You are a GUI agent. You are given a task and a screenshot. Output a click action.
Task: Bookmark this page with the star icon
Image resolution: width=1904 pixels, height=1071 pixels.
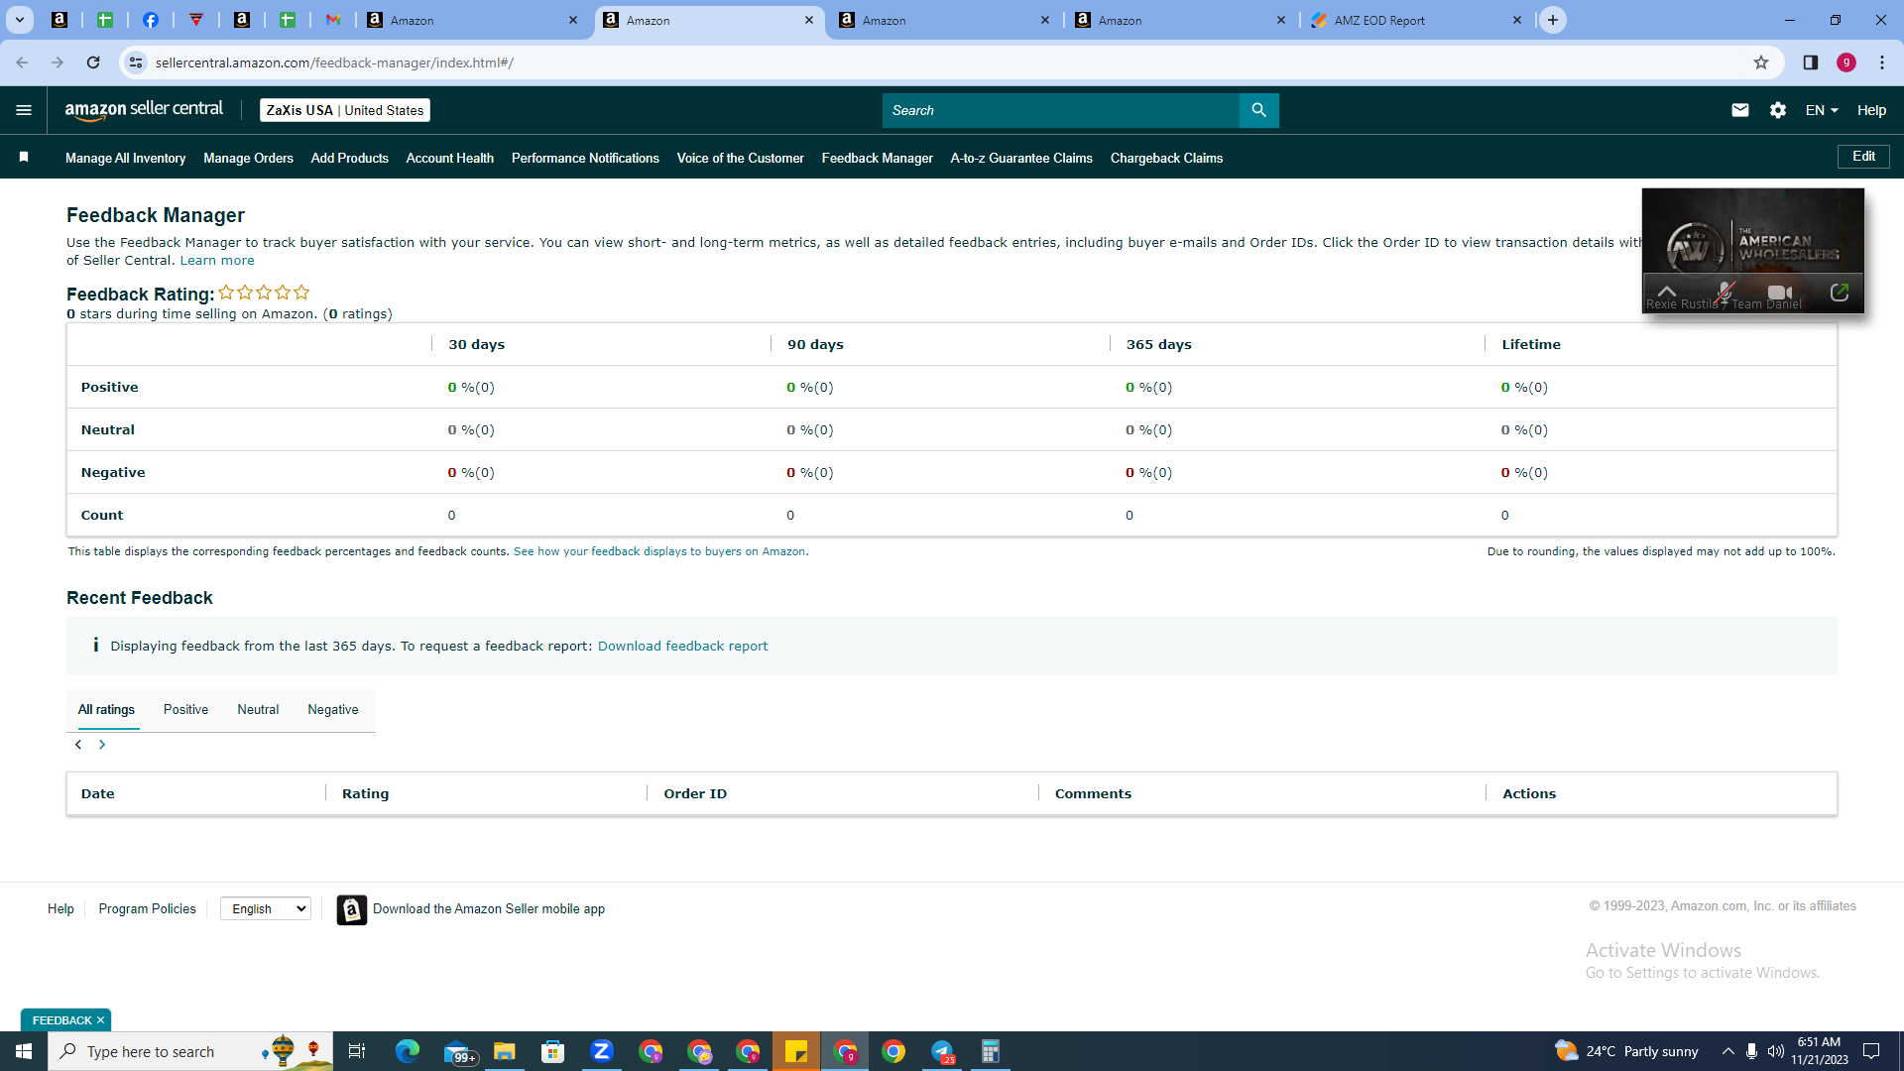click(x=1760, y=62)
